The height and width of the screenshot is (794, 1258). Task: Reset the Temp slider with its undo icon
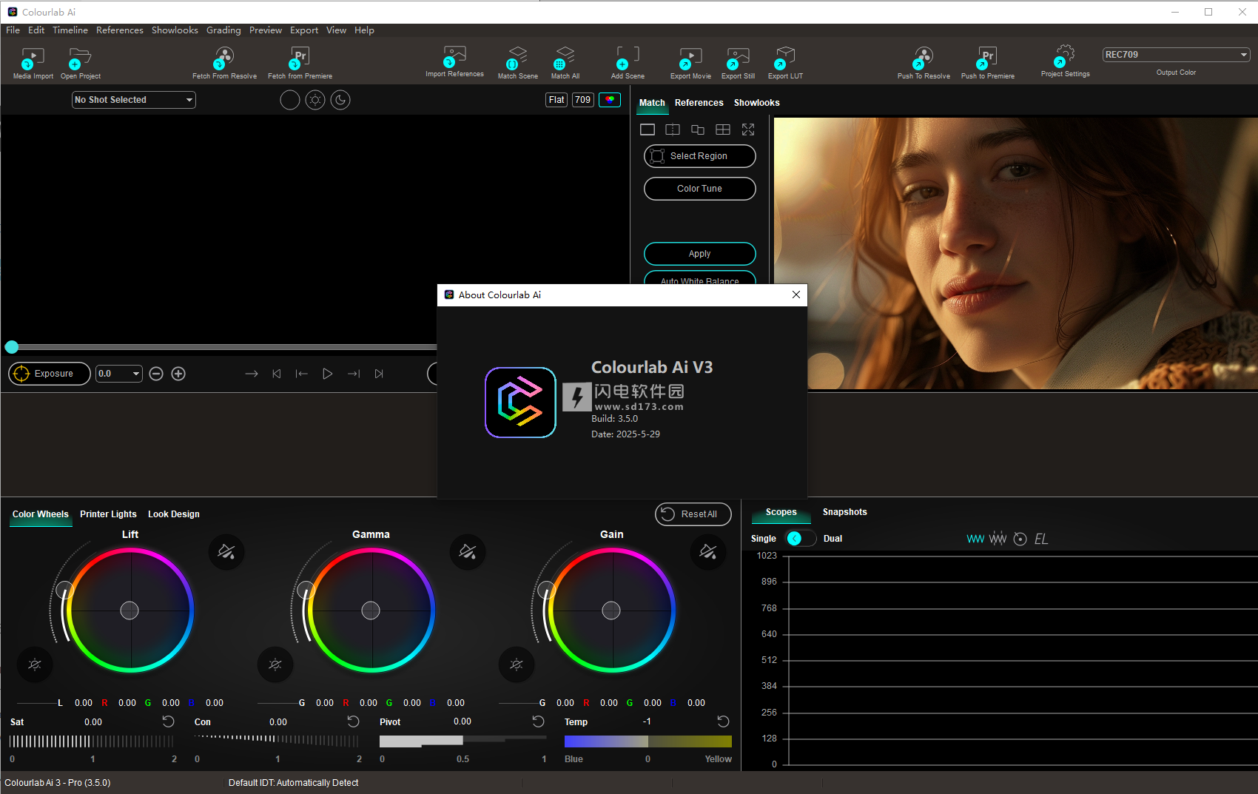tap(723, 721)
